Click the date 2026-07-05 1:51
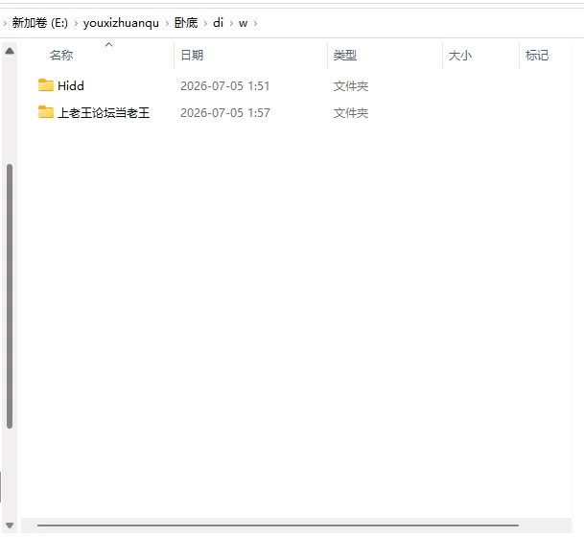Image resolution: width=584 pixels, height=537 pixels. point(225,86)
